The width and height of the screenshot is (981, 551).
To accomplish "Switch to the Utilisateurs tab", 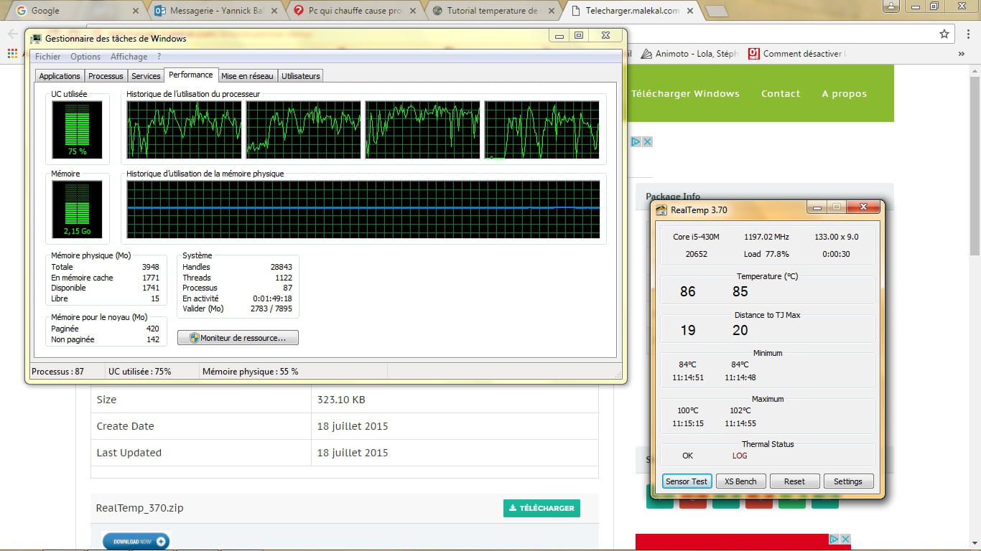I will [x=301, y=76].
